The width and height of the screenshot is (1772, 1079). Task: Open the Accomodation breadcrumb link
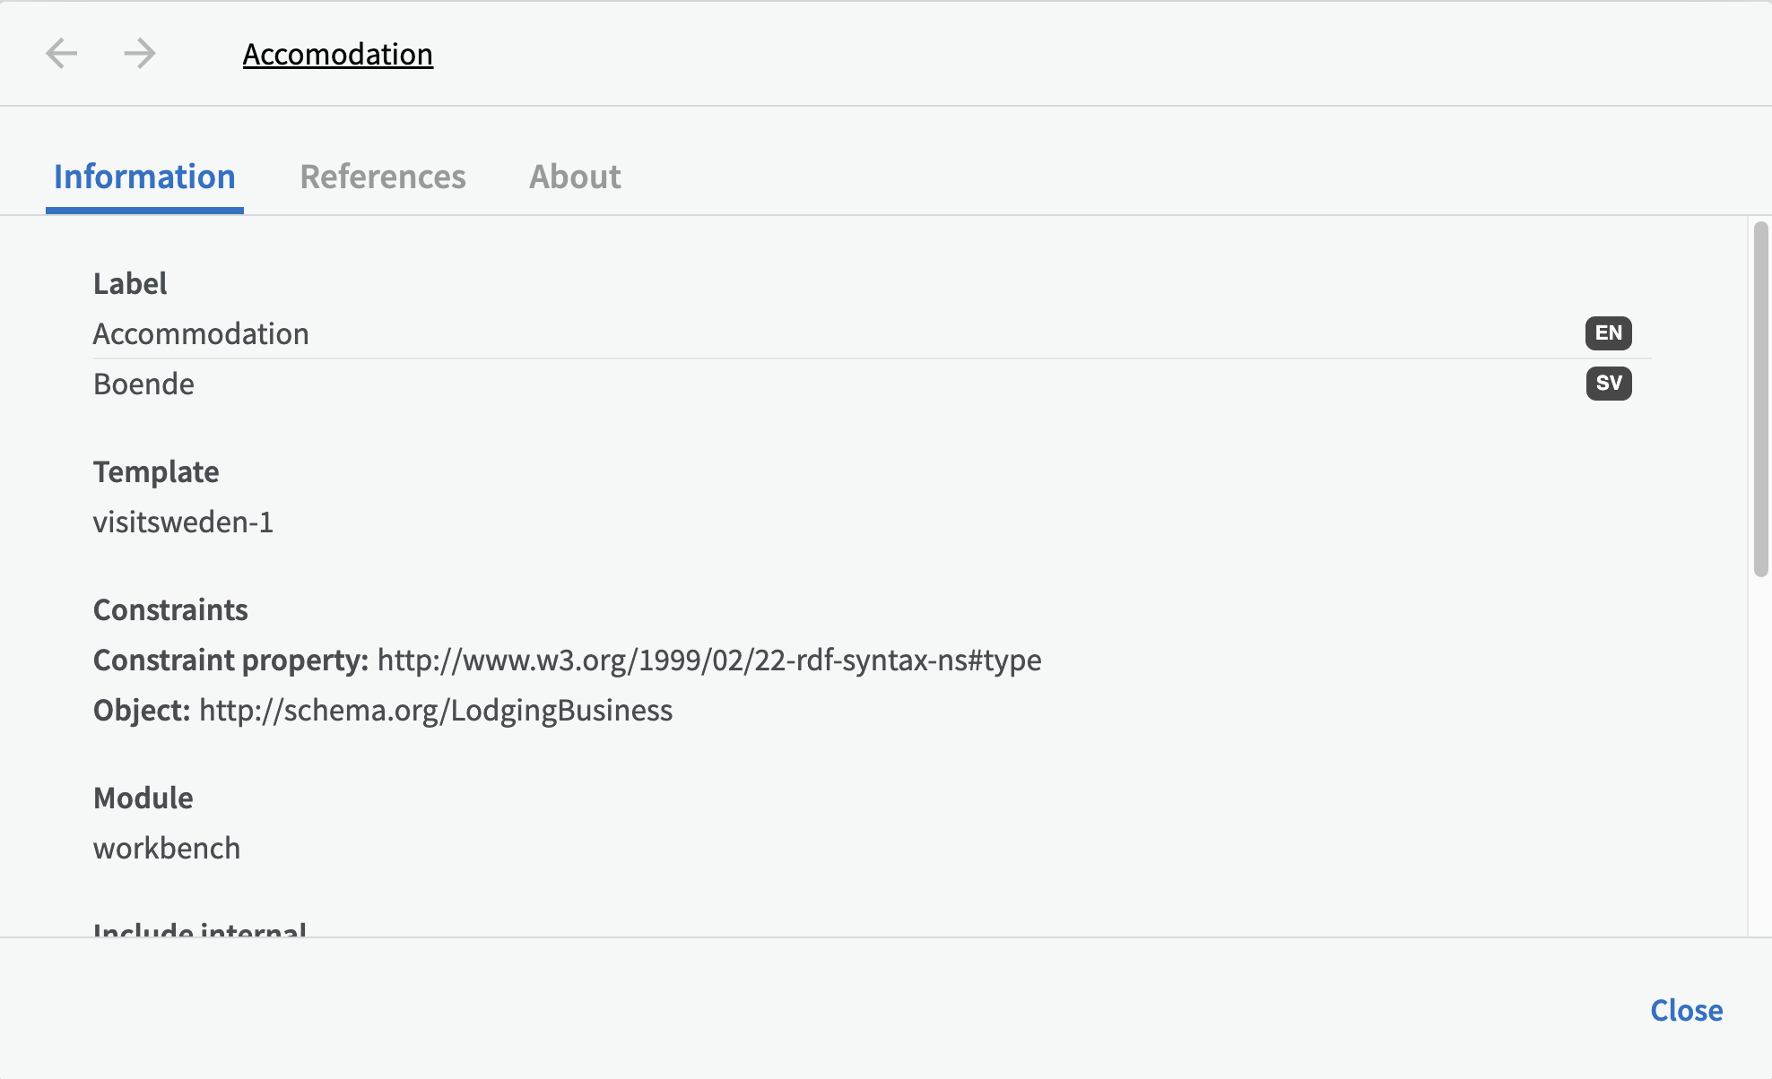coord(337,55)
